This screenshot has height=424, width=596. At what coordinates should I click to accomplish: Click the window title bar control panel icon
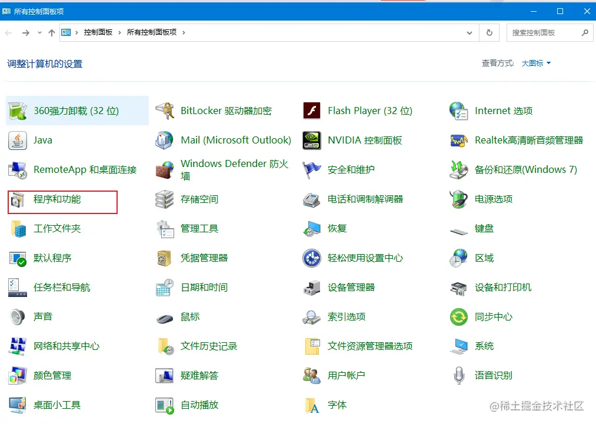[6, 11]
